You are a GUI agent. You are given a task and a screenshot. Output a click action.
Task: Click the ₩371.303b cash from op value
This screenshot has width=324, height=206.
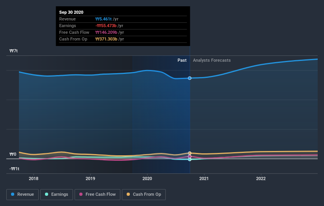pyautogui.click(x=106, y=39)
